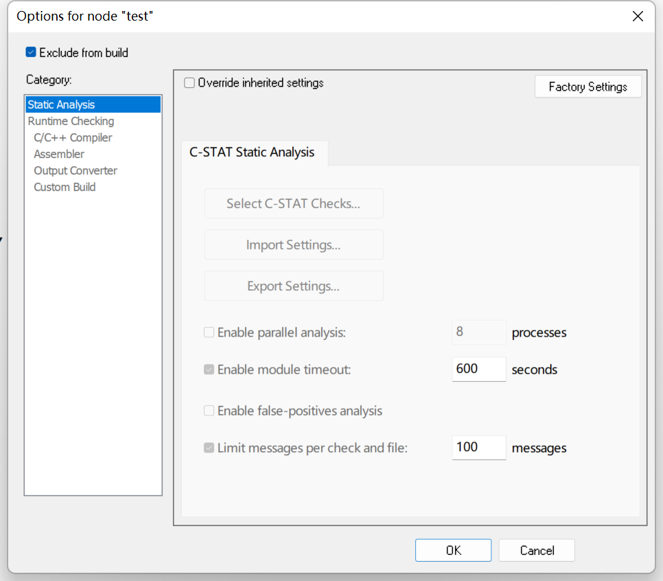Click Import Settings button
This screenshot has width=663, height=581.
point(294,244)
